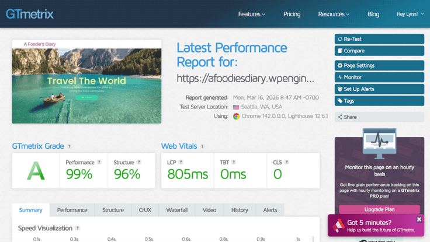Click the Web Vitals help icon
Screen dimensions: 430x242
click(x=202, y=146)
